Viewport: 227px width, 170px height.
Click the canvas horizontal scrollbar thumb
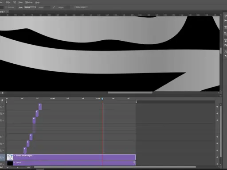pos(130,93)
